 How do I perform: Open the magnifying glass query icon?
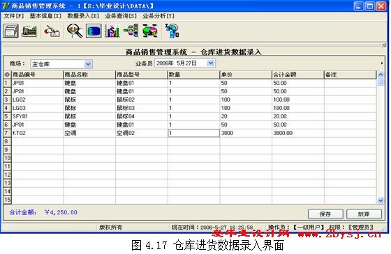pyautogui.click(x=75, y=31)
